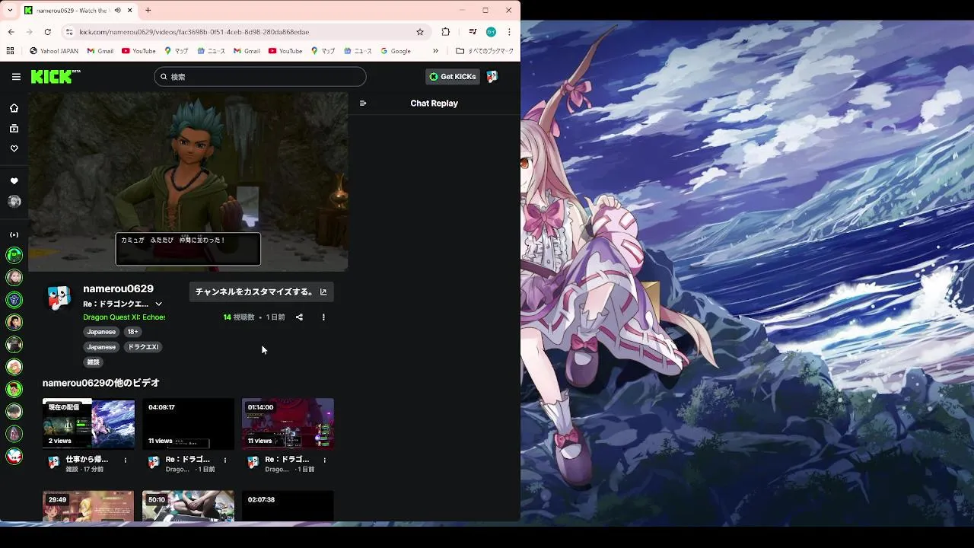
Task: Open Chrome extensions puzzle icon
Action: (x=446, y=32)
